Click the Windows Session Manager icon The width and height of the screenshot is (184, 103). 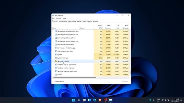(56, 68)
